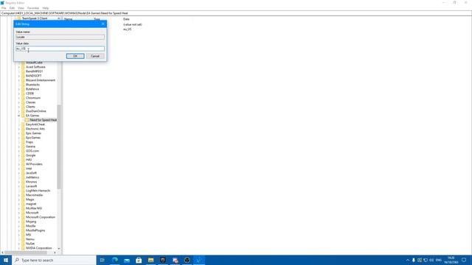Select the Mojang key
The width and height of the screenshot is (472, 265).
[x=31, y=222]
